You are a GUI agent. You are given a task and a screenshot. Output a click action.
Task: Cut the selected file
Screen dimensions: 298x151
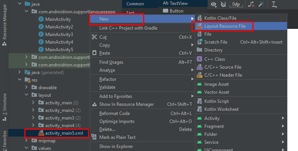pyautogui.click(x=142, y=37)
